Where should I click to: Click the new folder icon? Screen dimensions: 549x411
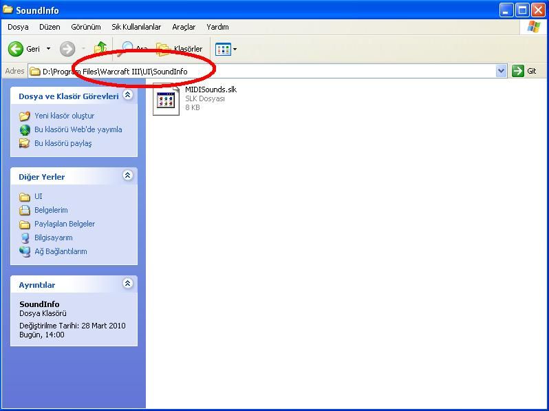coord(25,116)
